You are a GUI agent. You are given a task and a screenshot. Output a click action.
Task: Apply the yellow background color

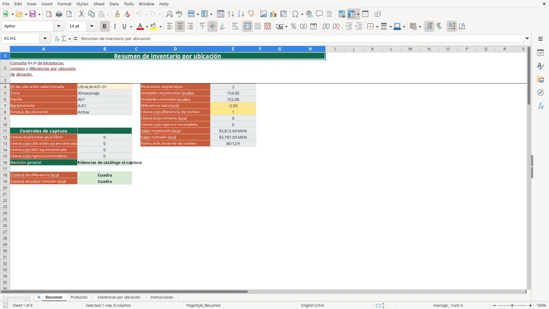tap(154, 27)
